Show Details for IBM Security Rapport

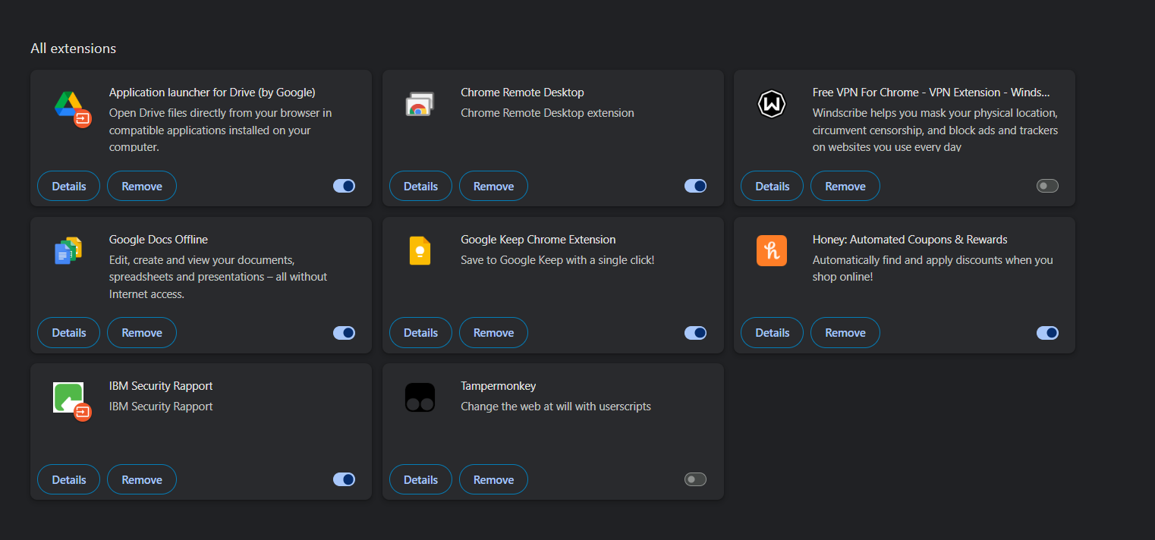69,479
